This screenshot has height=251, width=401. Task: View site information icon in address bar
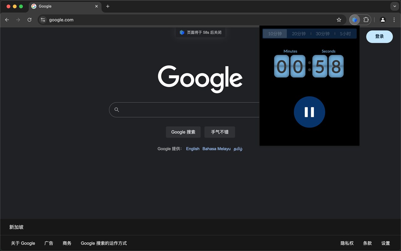43,20
